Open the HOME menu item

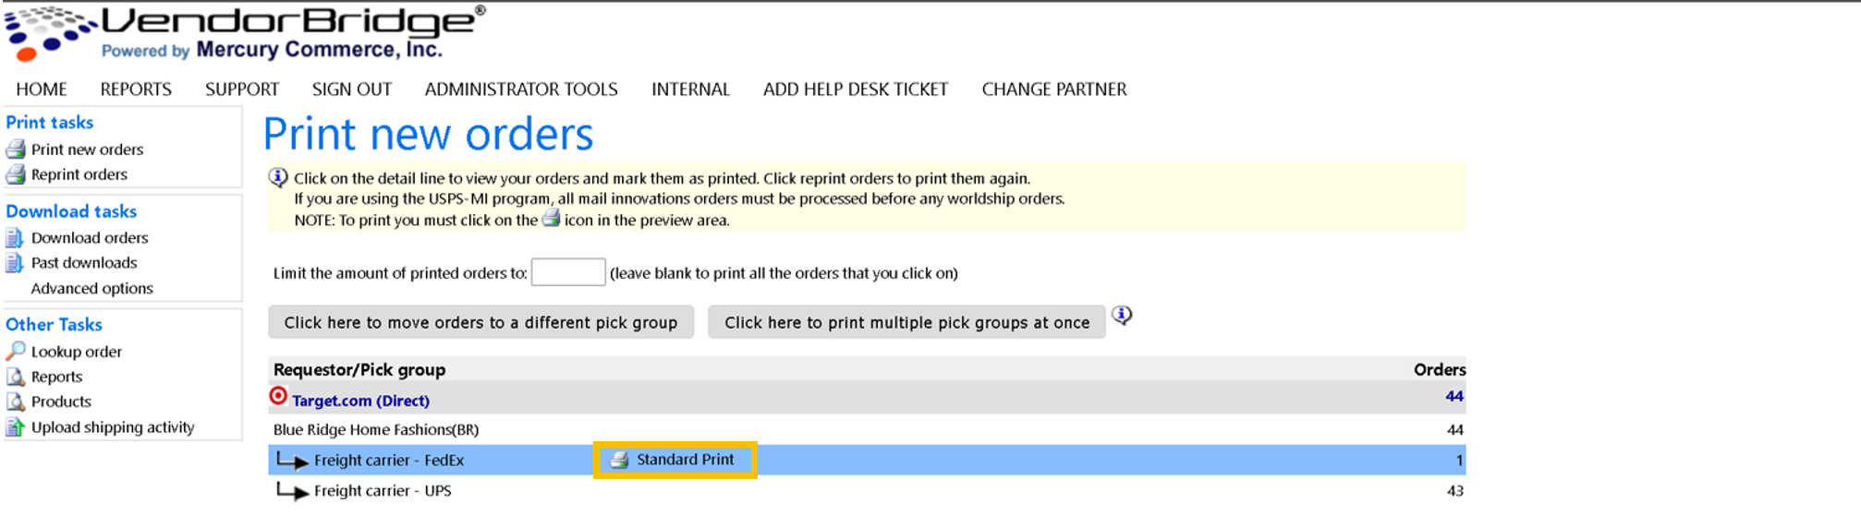[42, 90]
